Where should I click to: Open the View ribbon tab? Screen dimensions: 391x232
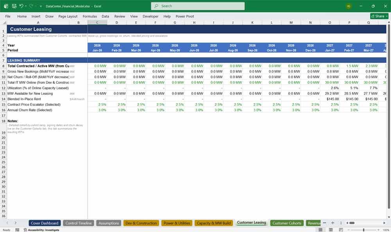point(134,16)
